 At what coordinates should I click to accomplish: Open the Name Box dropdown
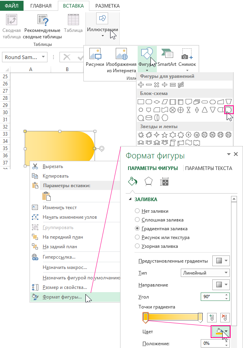[x=43, y=57]
